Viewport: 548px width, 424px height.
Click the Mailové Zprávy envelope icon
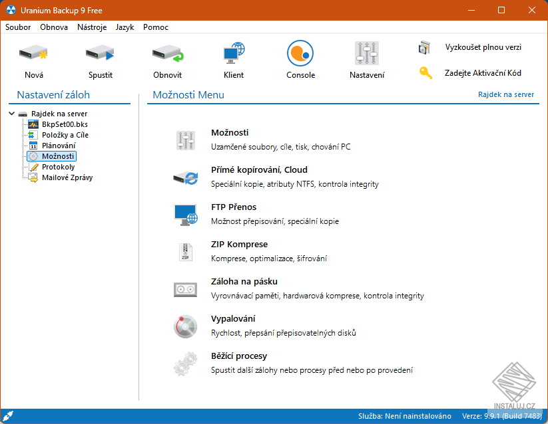(33, 178)
